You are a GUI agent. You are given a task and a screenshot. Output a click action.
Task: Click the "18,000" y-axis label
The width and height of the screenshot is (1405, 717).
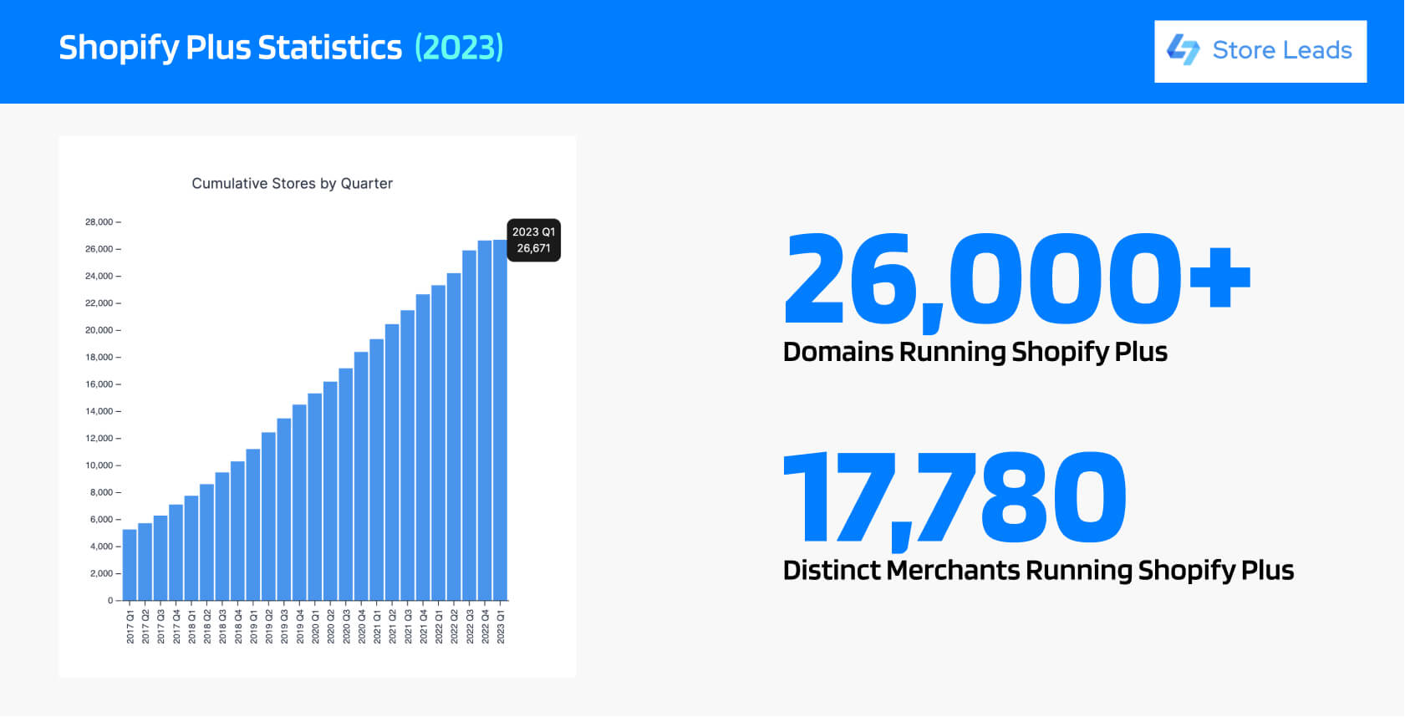pos(99,358)
